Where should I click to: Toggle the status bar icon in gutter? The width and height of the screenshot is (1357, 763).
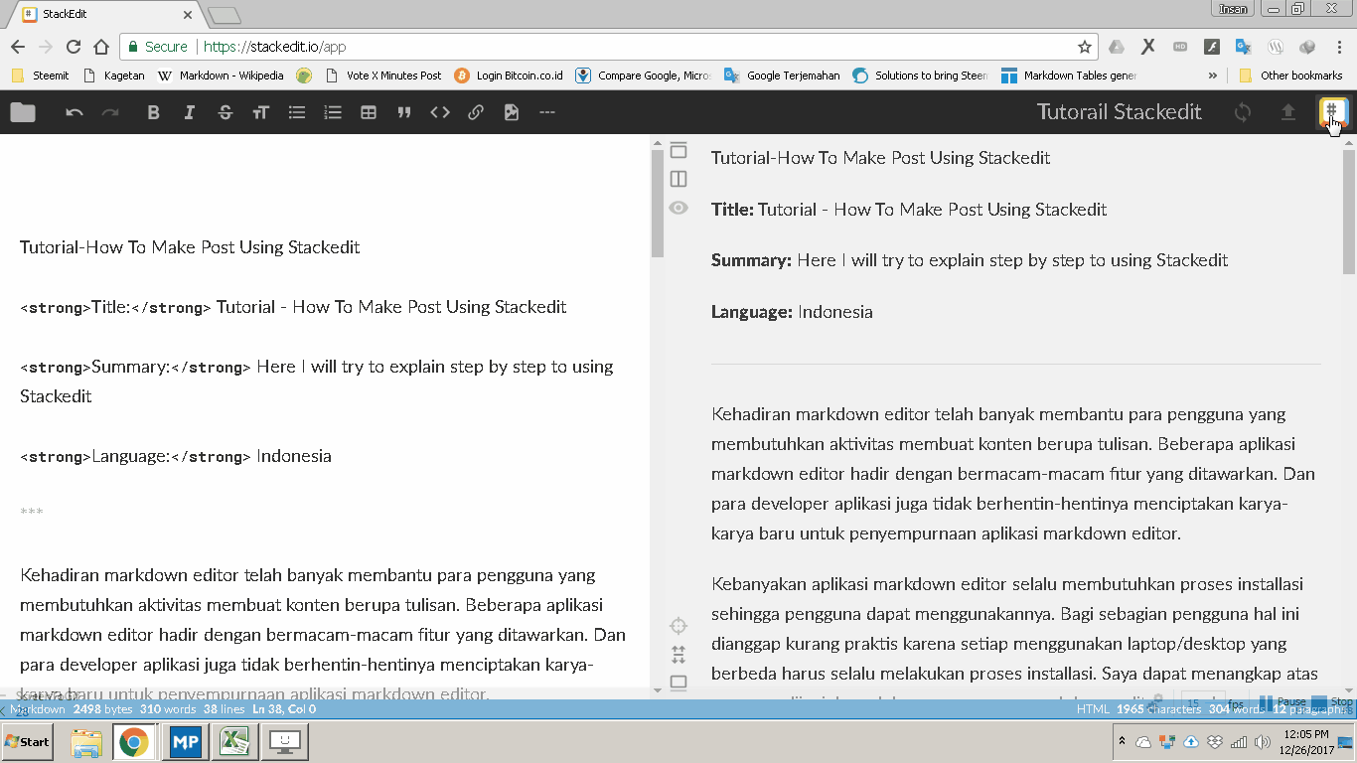pyautogui.click(x=678, y=683)
